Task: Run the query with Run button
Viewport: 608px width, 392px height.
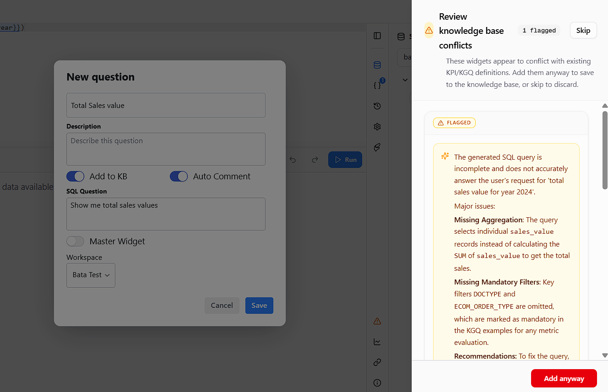Action: (x=346, y=160)
